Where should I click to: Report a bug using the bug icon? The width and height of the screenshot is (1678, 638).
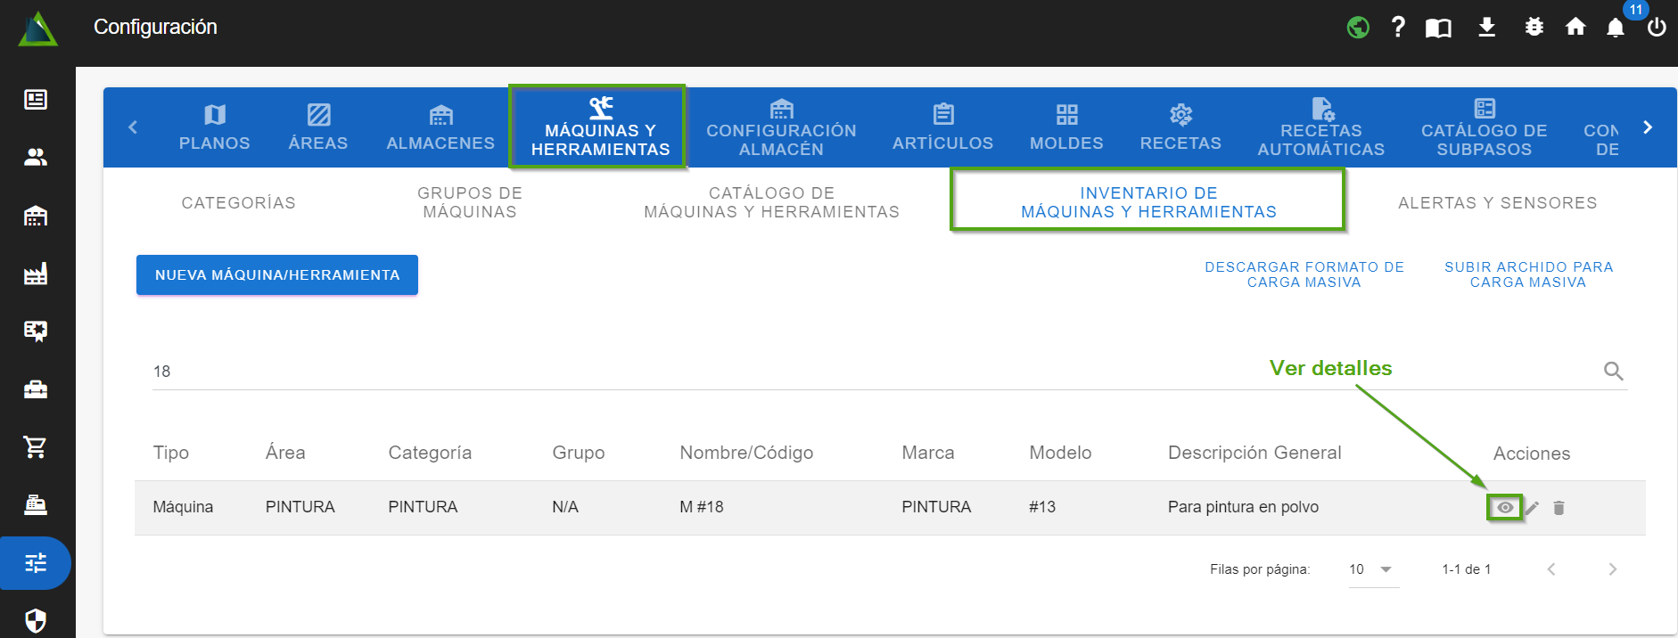click(1534, 27)
